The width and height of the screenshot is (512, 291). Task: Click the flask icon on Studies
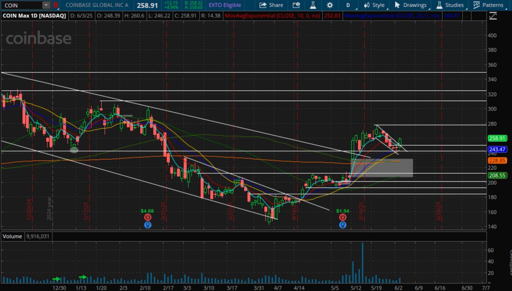point(439,5)
